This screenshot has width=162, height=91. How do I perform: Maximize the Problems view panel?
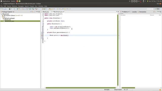click(x=160, y=12)
